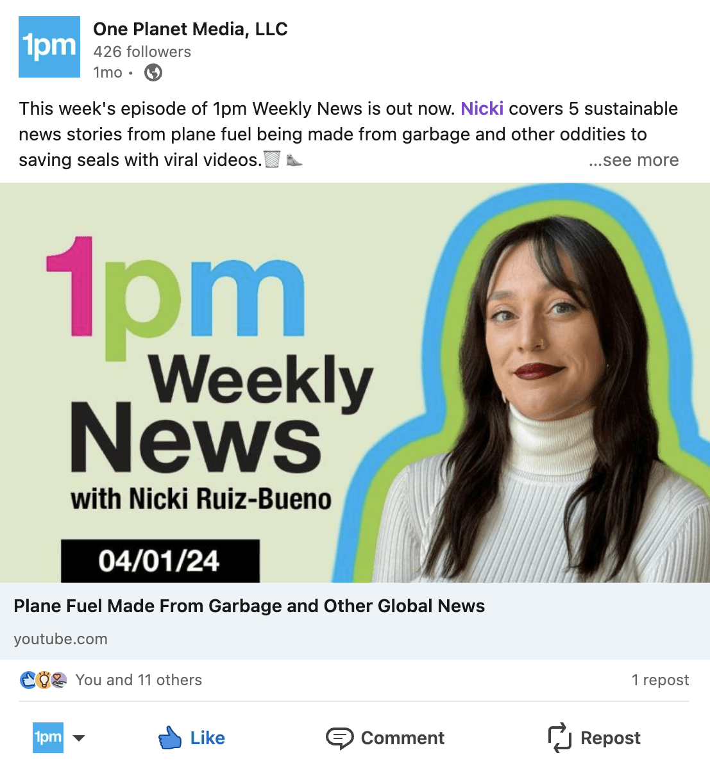Expand post text with see more

(x=634, y=160)
